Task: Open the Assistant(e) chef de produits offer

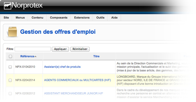Action: point(62,67)
